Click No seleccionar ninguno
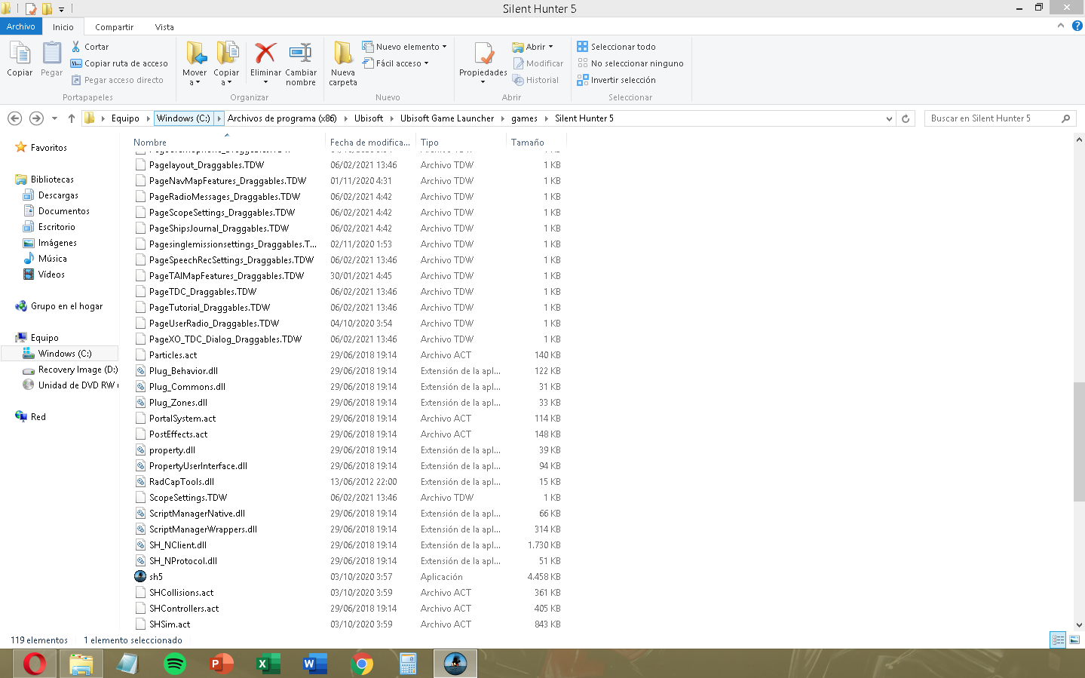This screenshot has width=1085, height=678. pyautogui.click(x=630, y=63)
